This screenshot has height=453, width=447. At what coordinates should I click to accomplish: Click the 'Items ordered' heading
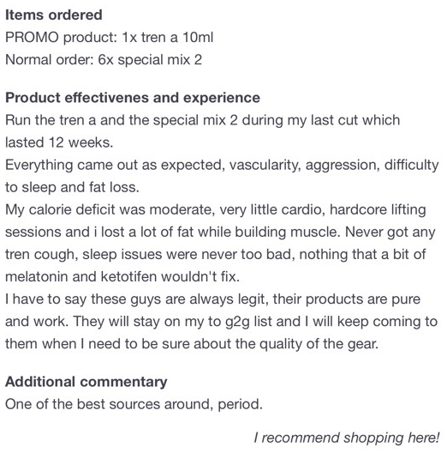pos(54,15)
